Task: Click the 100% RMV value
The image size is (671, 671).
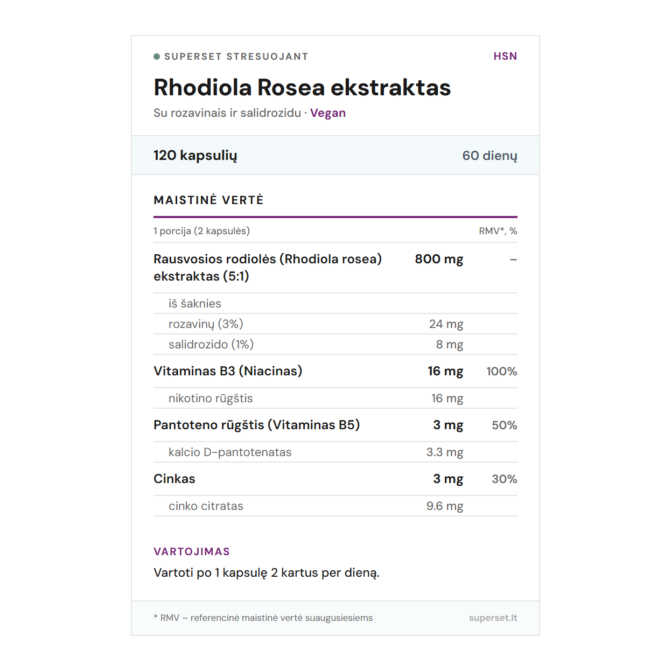Action: click(501, 372)
